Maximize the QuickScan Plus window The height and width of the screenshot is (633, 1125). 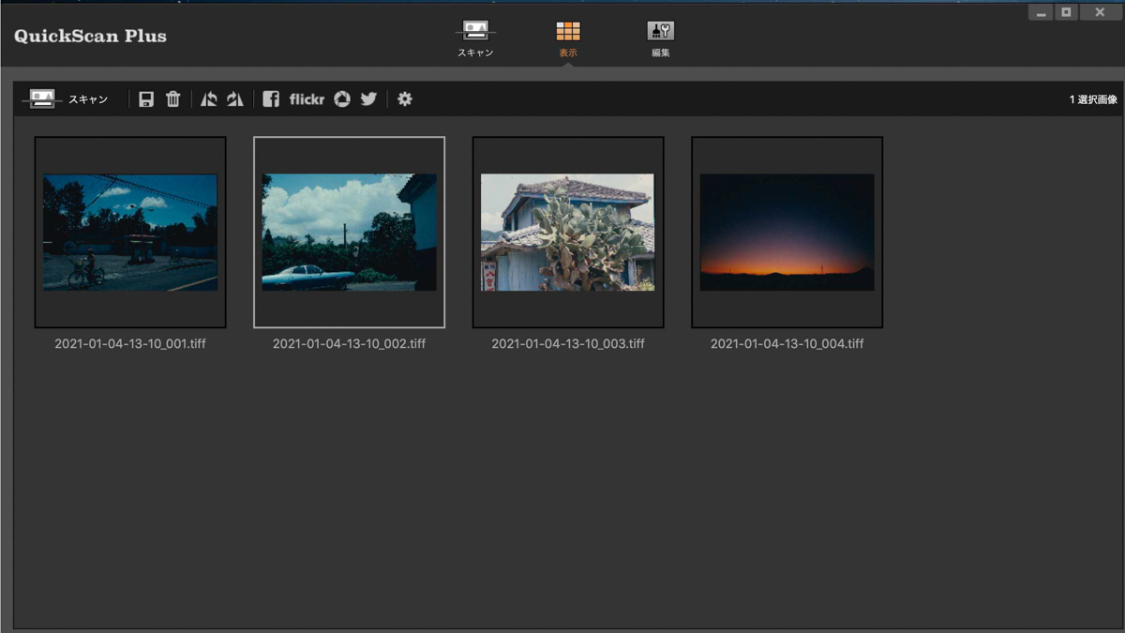click(x=1066, y=12)
